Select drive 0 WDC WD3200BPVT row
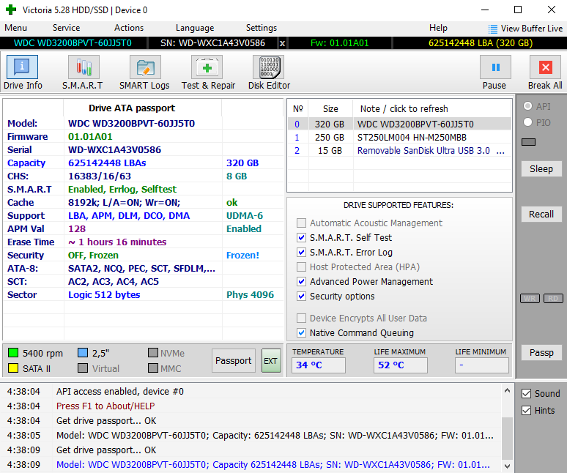The image size is (567, 473). coord(399,124)
